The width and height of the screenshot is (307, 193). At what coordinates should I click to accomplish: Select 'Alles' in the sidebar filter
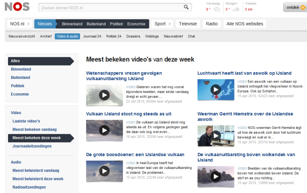tap(41, 61)
